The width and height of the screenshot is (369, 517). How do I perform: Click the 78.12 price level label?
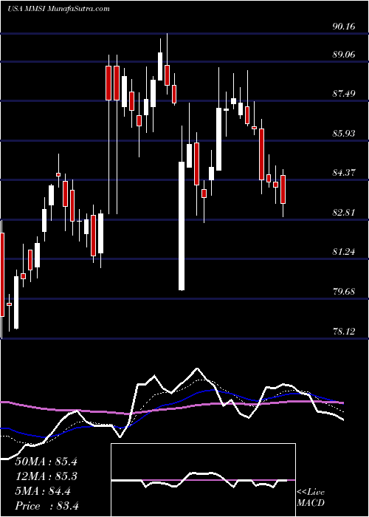[x=344, y=332]
